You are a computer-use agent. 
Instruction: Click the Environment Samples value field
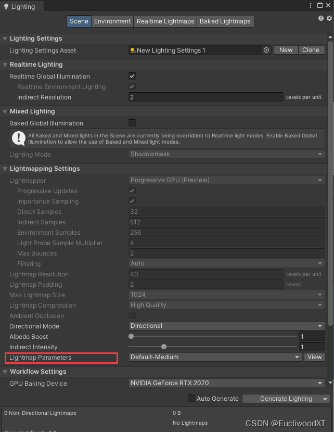tap(227, 232)
